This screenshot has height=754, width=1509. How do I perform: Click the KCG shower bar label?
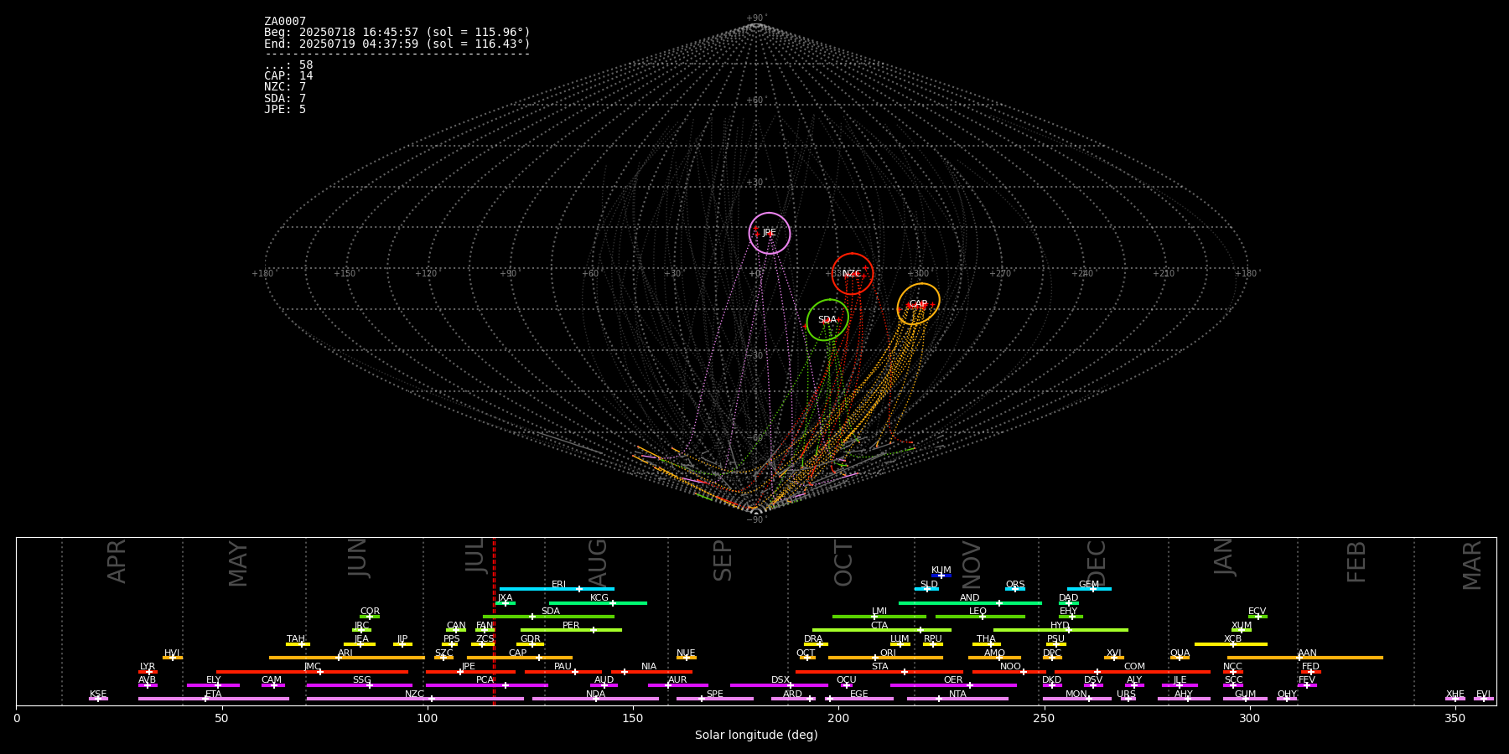pyautogui.click(x=599, y=598)
